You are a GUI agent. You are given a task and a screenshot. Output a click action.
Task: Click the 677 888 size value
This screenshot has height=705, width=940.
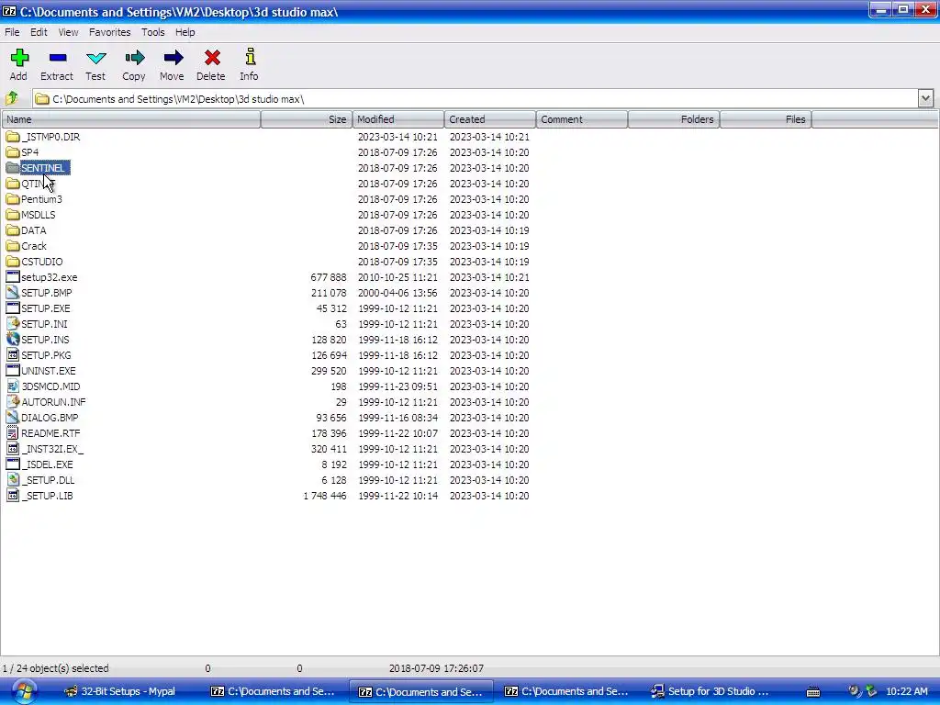[x=329, y=277]
